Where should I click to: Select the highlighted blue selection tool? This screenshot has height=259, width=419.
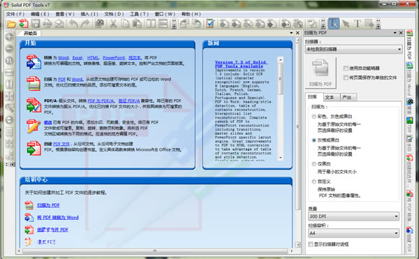pos(334,24)
